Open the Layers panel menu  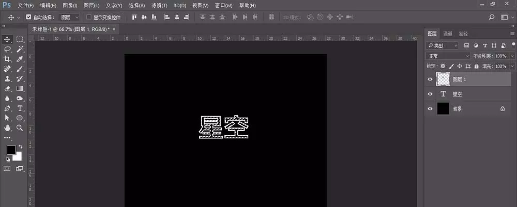(512, 34)
